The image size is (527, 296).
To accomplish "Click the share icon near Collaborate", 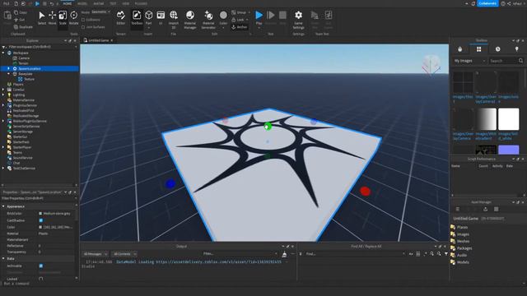I will 509,3.
